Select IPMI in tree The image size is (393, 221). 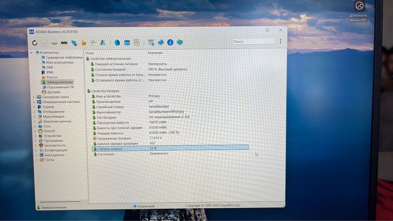pos(48,72)
